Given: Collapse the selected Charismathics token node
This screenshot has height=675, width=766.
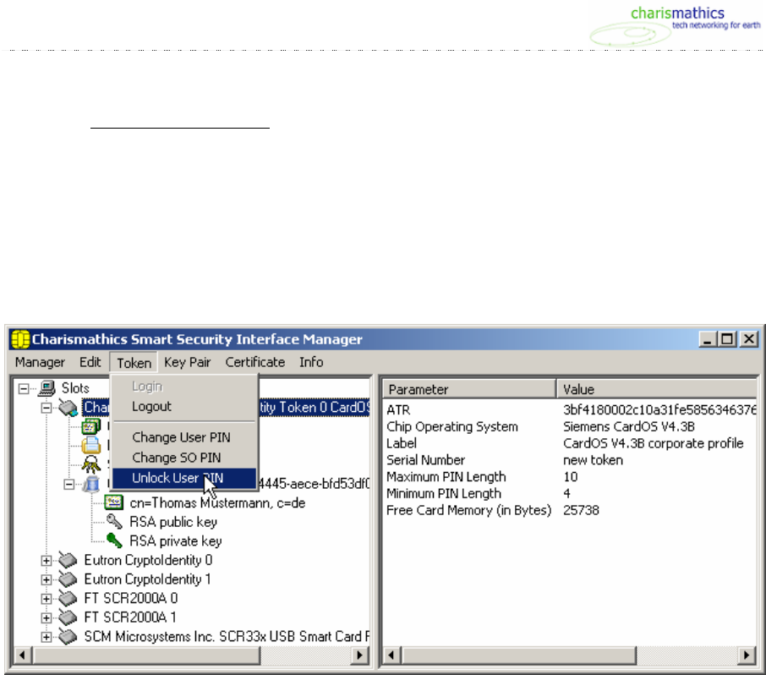Looking at the screenshot, I should click(47, 408).
